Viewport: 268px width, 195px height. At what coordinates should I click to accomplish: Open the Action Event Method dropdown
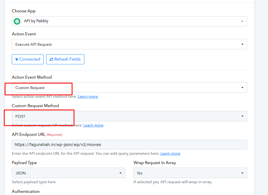(129, 87)
